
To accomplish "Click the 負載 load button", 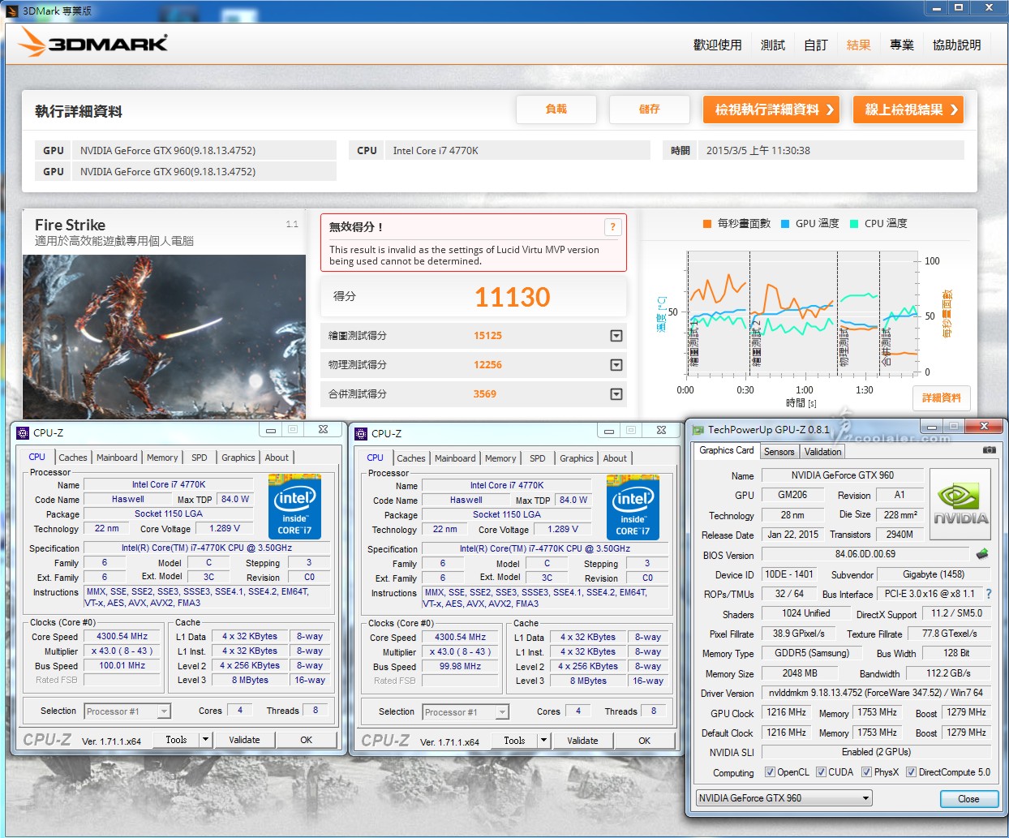I will pyautogui.click(x=556, y=110).
